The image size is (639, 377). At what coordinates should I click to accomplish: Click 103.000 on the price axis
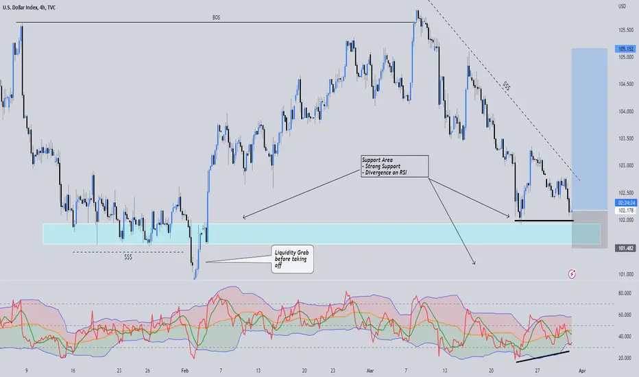click(x=625, y=165)
